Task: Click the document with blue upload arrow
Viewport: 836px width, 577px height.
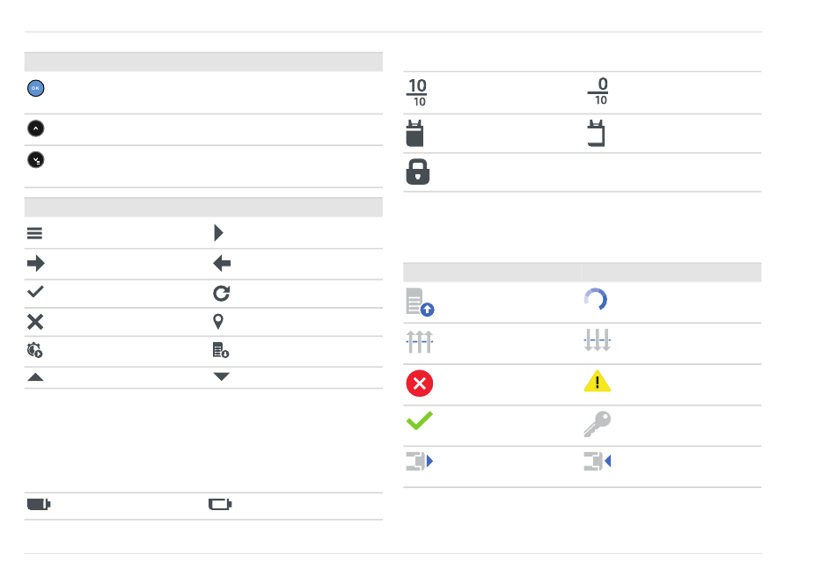Action: click(x=421, y=302)
